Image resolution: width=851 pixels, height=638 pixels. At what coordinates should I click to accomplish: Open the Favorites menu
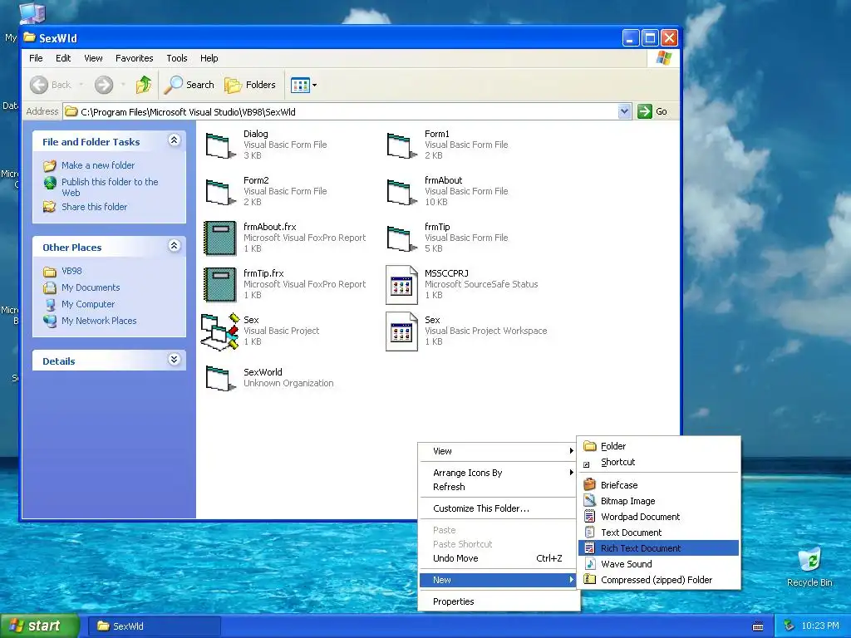134,58
